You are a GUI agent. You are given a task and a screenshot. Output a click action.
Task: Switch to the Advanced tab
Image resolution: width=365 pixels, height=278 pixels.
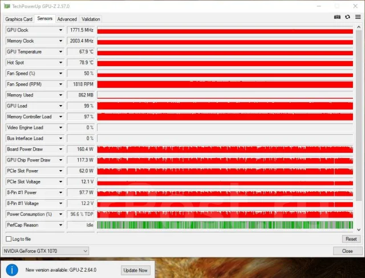tap(67, 19)
